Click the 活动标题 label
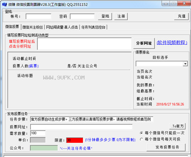This screenshot has width=191, height=157. click(25, 76)
